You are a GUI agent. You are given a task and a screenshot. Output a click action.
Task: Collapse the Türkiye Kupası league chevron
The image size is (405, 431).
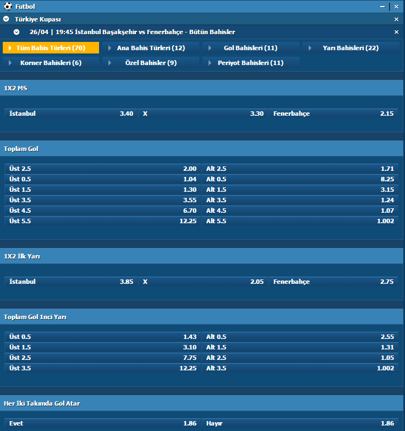click(x=6, y=19)
